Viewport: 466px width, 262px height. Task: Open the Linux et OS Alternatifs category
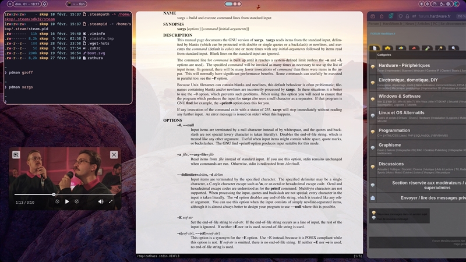(401, 112)
